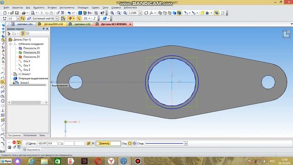Activate the What's This help cursor
This screenshot has width=293, height=165.
pyautogui.click(x=102, y=13)
